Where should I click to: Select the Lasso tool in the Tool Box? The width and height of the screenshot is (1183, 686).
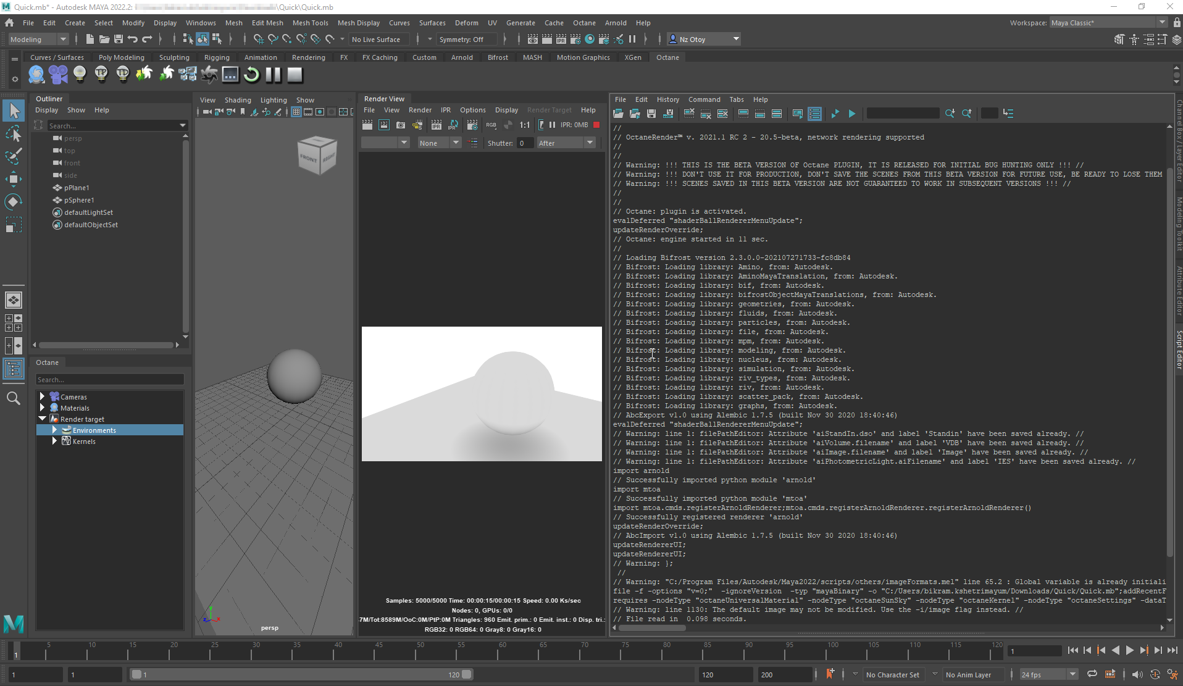point(14,133)
